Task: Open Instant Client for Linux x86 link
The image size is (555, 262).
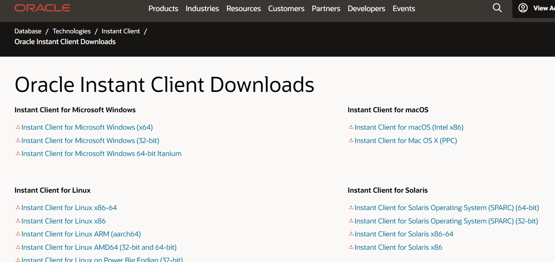Action: [x=63, y=221]
